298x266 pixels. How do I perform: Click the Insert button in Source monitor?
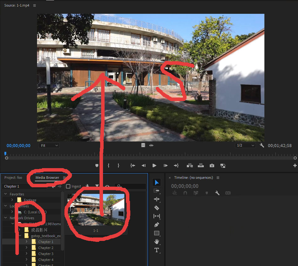point(190,165)
